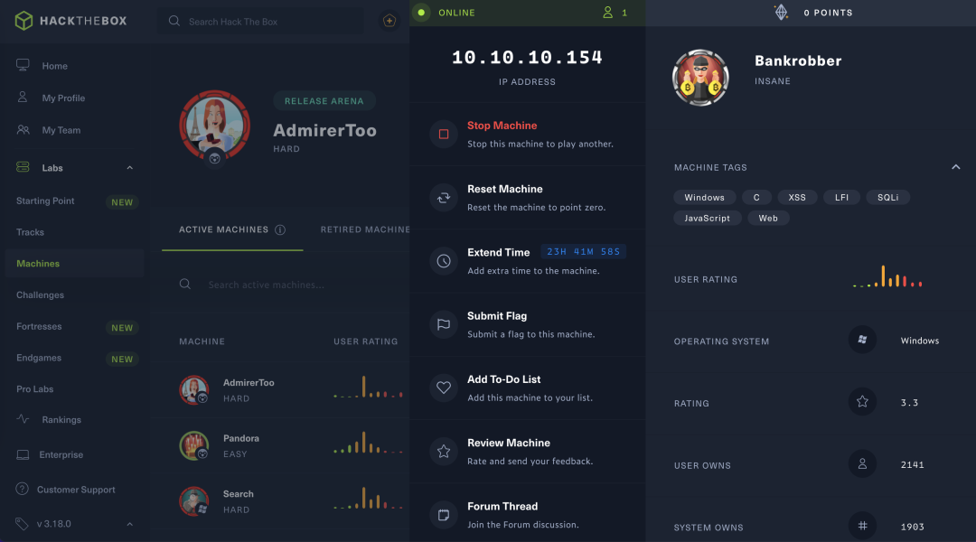The width and height of the screenshot is (976, 542).
Task: Click the active machines search magnifier icon
Action: pos(185,284)
